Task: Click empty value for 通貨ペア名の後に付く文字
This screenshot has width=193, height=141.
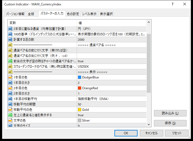Action: pyautogui.click(x=112, y=56)
